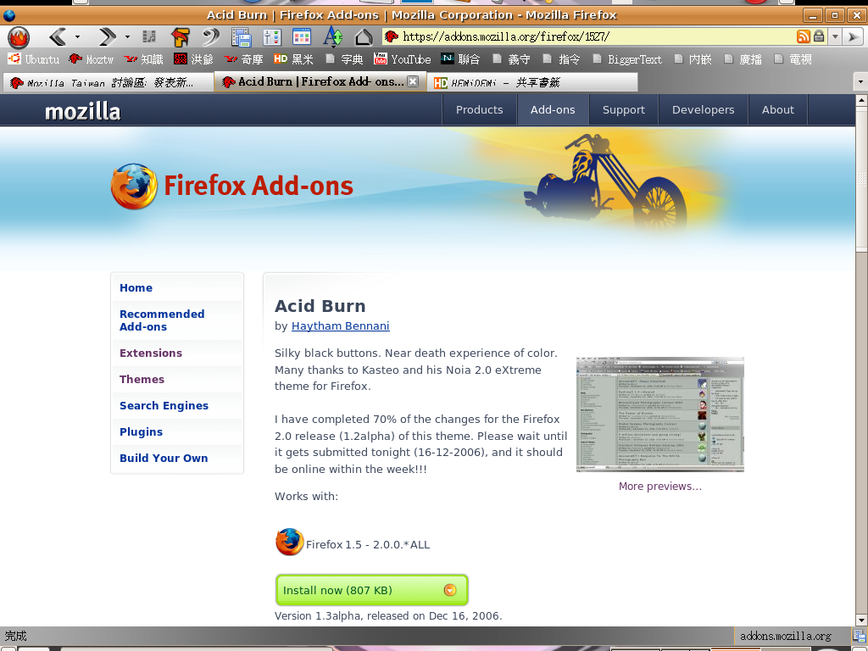
Task: Click the floppy disk save icon
Action: click(241, 36)
